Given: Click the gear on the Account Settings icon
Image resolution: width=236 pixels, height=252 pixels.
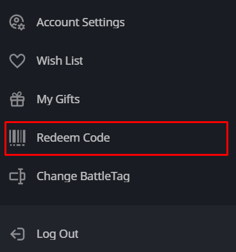Looking at the screenshot, I should click(x=22, y=27).
